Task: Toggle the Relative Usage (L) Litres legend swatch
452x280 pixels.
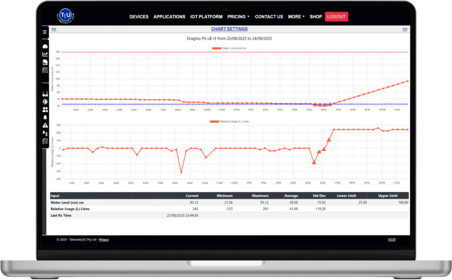Action: point(214,122)
